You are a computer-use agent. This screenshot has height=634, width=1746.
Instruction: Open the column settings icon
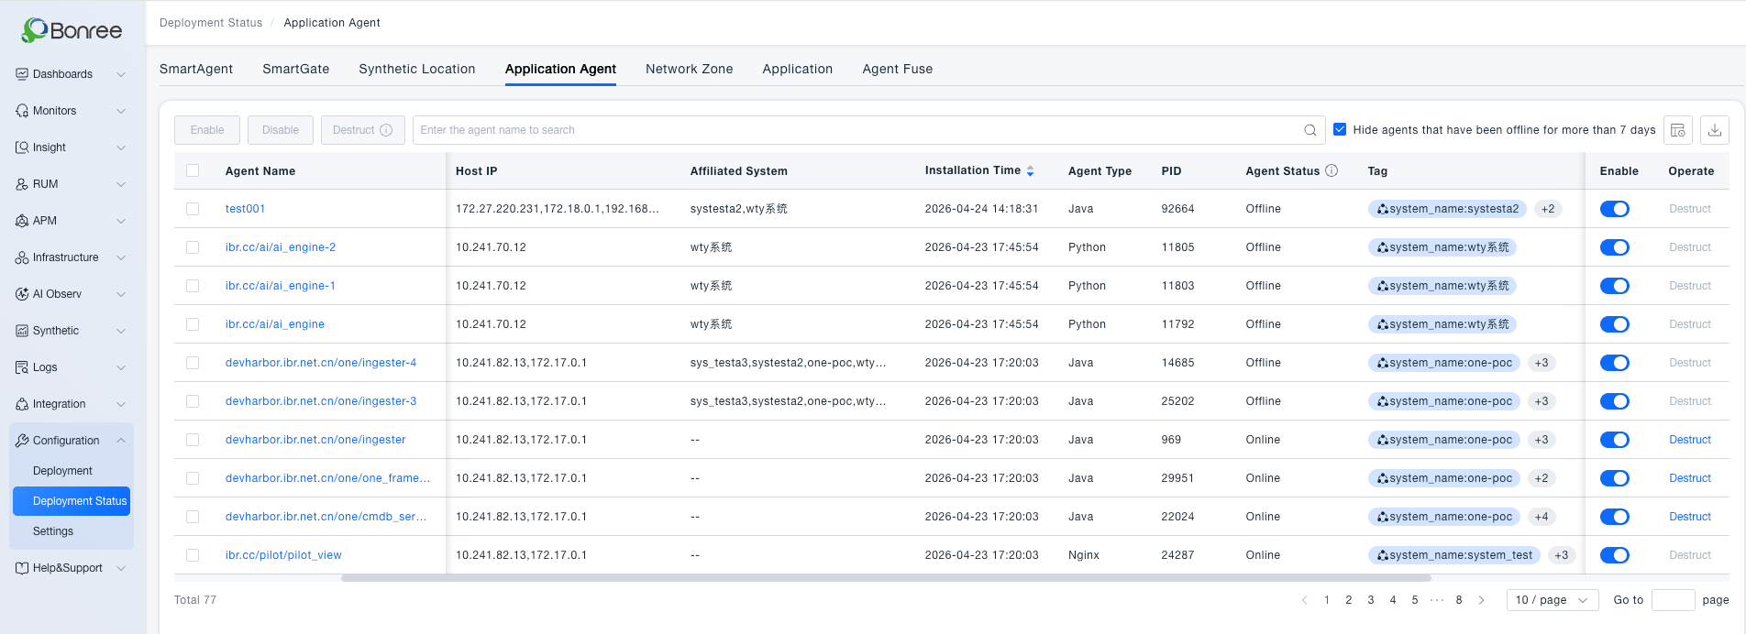tap(1678, 130)
